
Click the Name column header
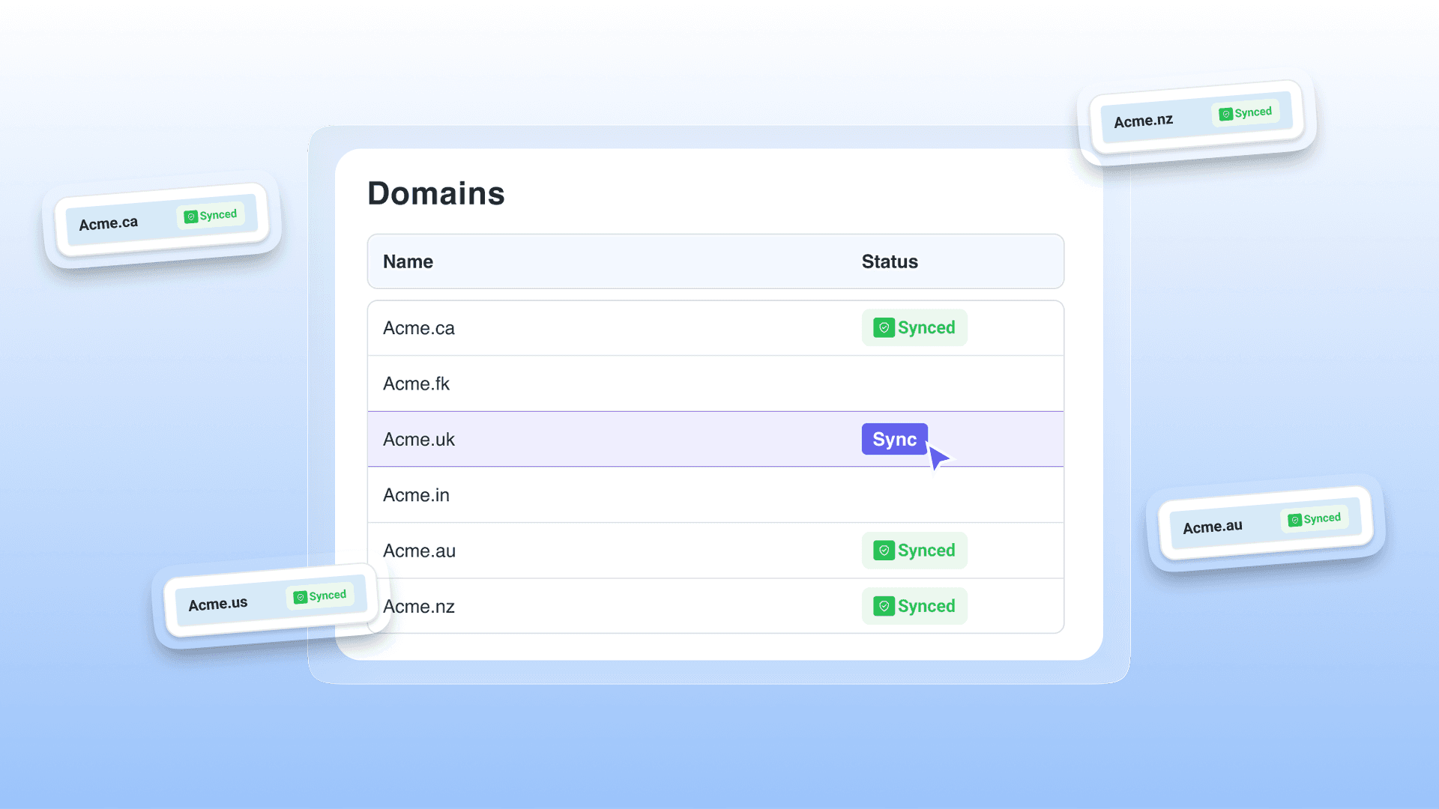click(408, 261)
